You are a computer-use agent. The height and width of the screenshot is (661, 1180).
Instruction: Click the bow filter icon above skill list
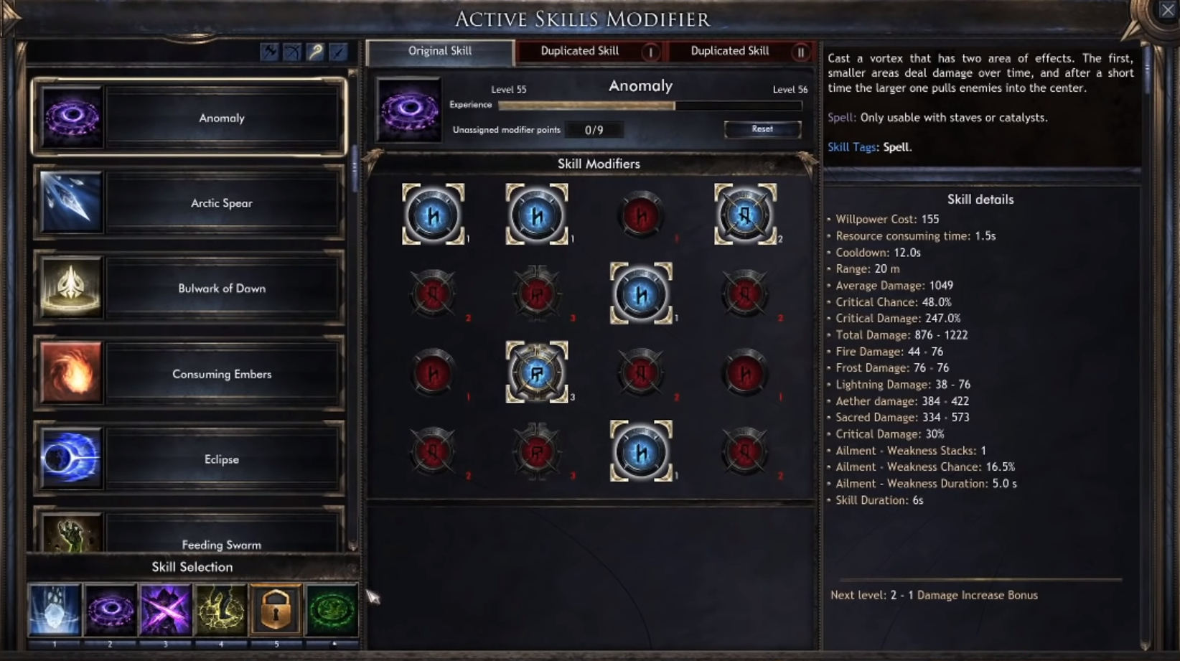pyautogui.click(x=292, y=52)
